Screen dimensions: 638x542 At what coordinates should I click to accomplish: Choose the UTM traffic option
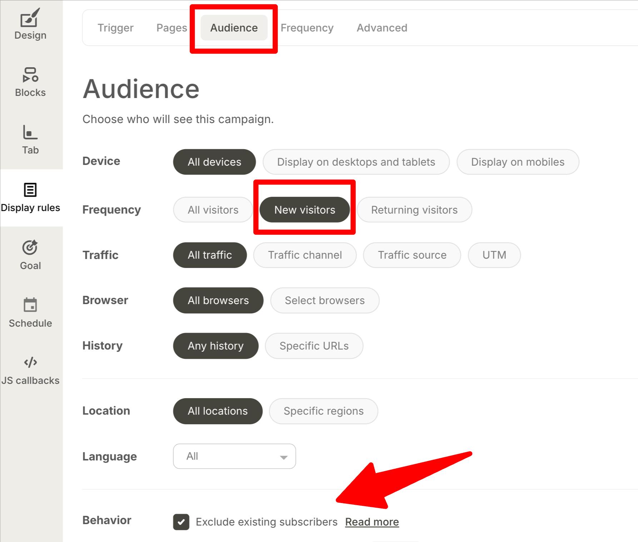click(x=494, y=255)
